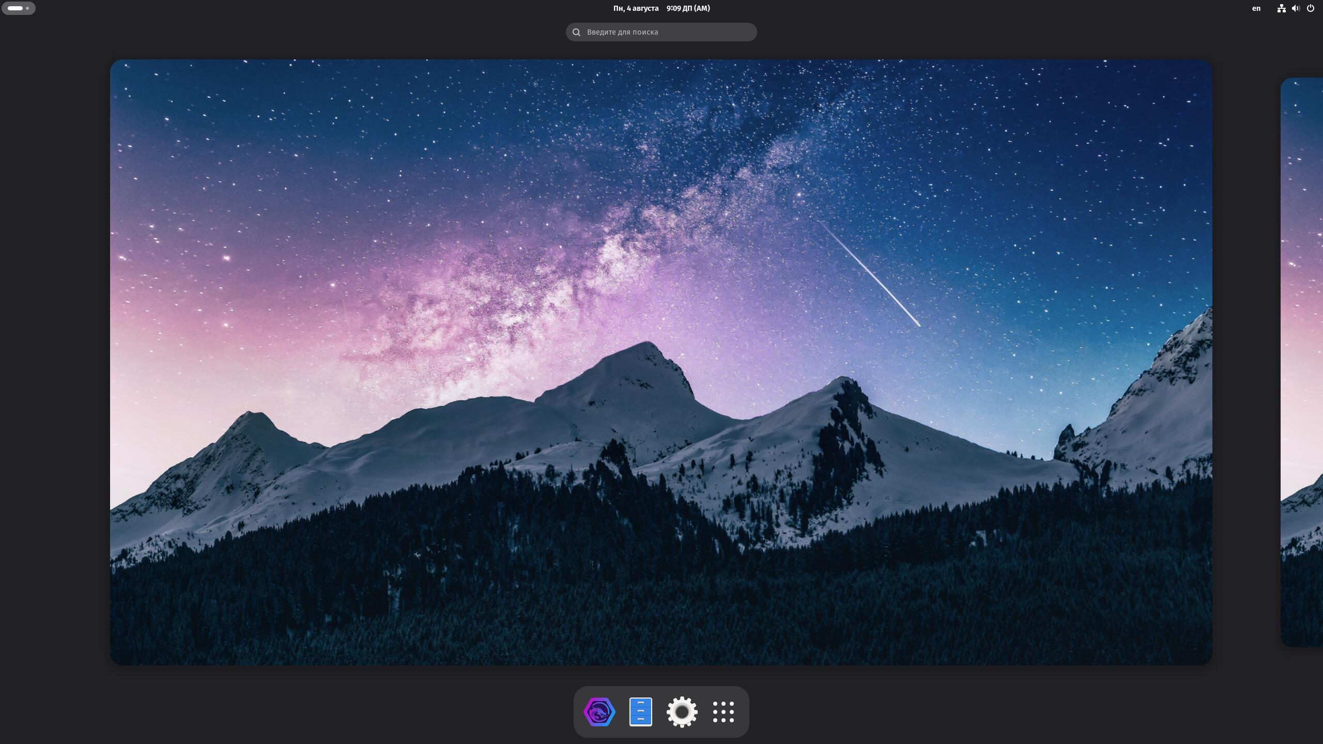Click the search magnifier icon
Image resolution: width=1323 pixels, height=744 pixels.
[576, 32]
